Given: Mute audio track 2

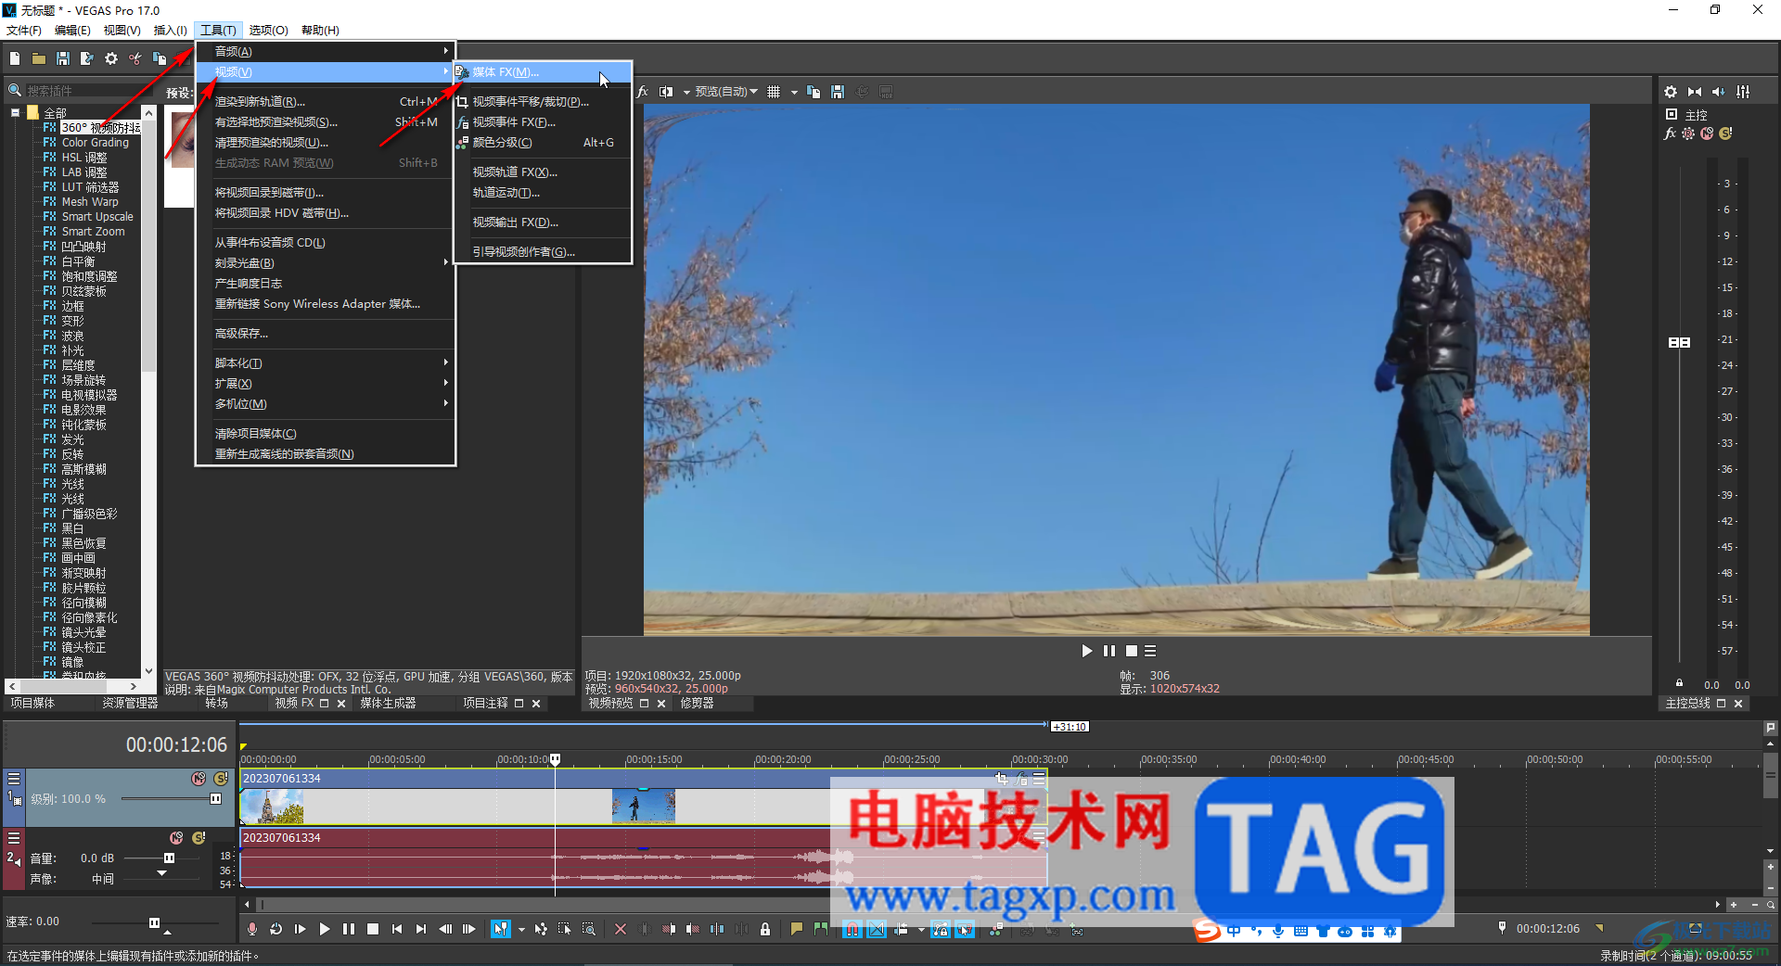Looking at the screenshot, I should [x=176, y=838].
